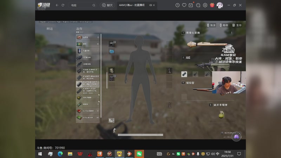The height and width of the screenshot is (158, 281).
Task: Click the AUG magazine attachment slot
Action: pyautogui.click(x=207, y=74)
